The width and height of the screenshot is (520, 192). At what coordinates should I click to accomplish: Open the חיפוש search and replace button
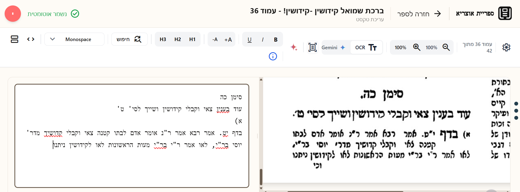coord(129,39)
